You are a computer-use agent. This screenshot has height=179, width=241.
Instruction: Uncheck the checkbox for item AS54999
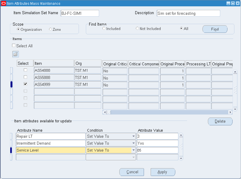(25, 84)
